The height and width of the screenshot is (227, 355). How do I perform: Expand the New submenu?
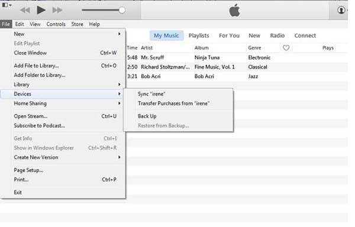(x=63, y=34)
